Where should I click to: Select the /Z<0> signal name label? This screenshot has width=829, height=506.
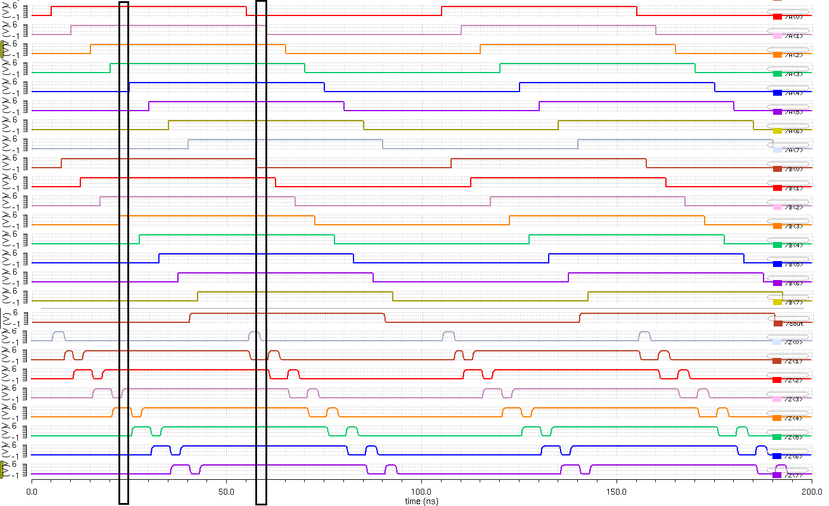tap(794, 342)
